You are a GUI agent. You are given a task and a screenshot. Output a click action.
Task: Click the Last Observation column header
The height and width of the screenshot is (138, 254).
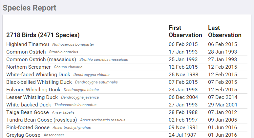(224, 32)
